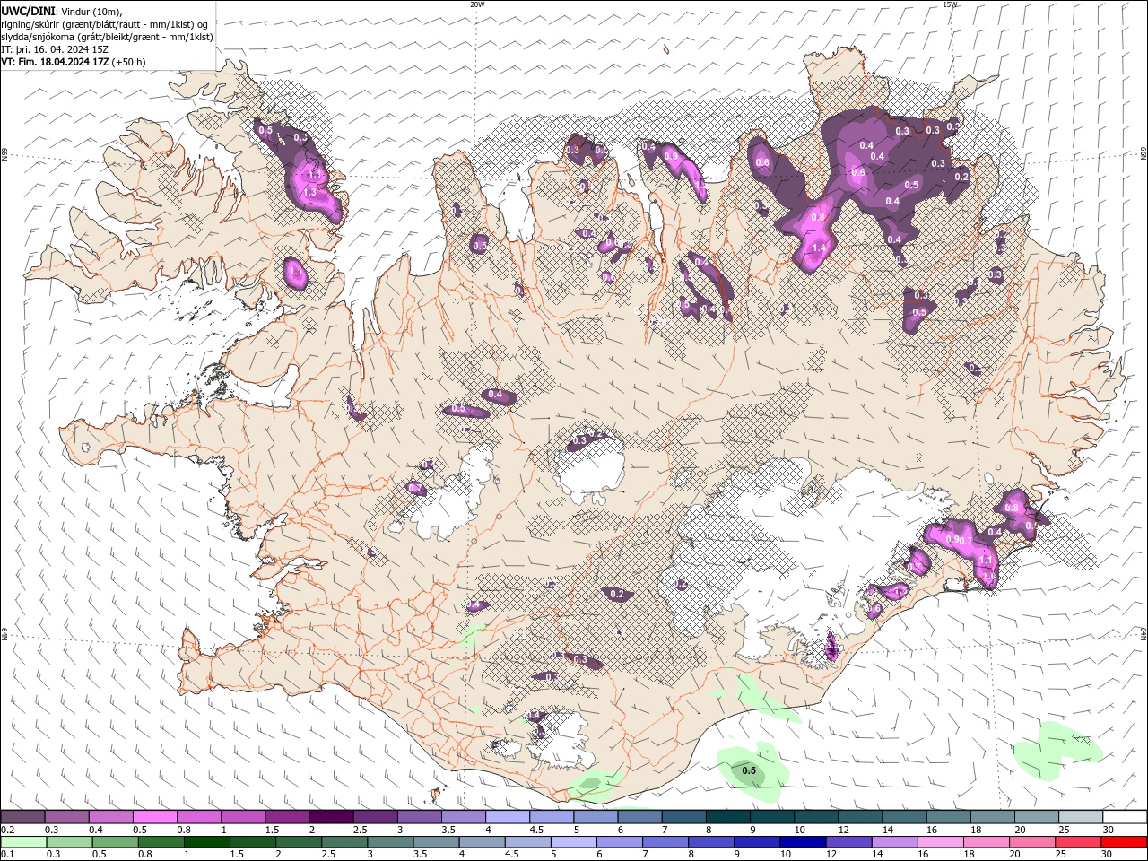Click the grey-green 3 swatch in bottom legend row
Screen dimensions: 1148x861
(390, 842)
